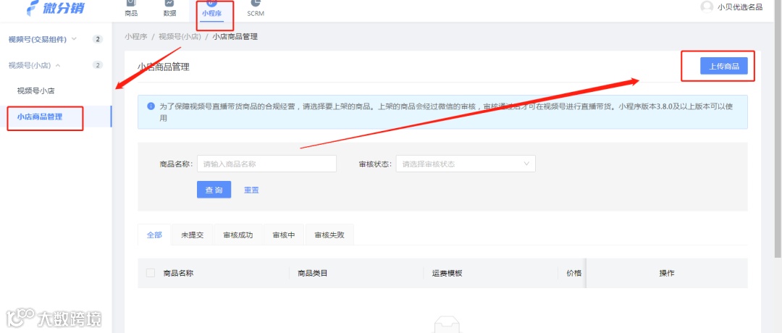Click the 商品类目 column header

(x=313, y=273)
